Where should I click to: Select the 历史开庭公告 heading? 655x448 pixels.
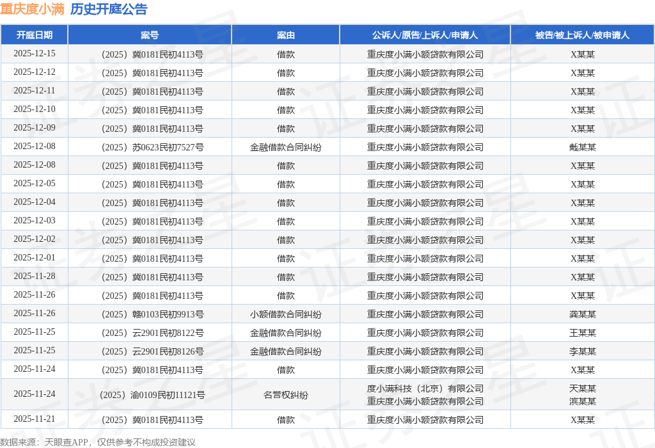coord(109,9)
